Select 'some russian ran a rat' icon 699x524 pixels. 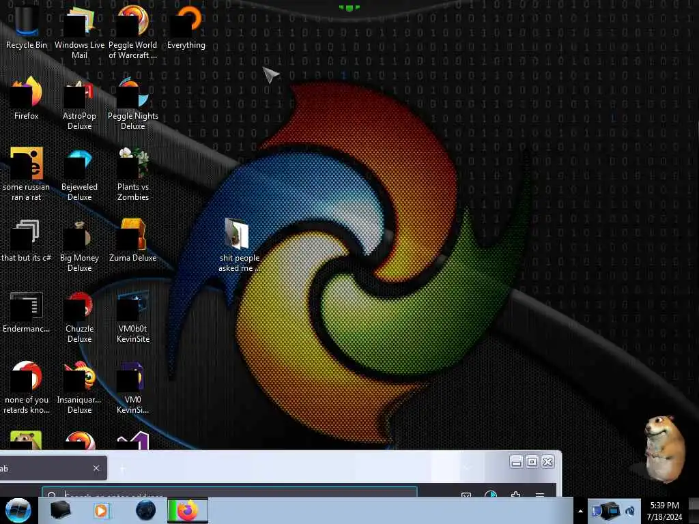27,175
